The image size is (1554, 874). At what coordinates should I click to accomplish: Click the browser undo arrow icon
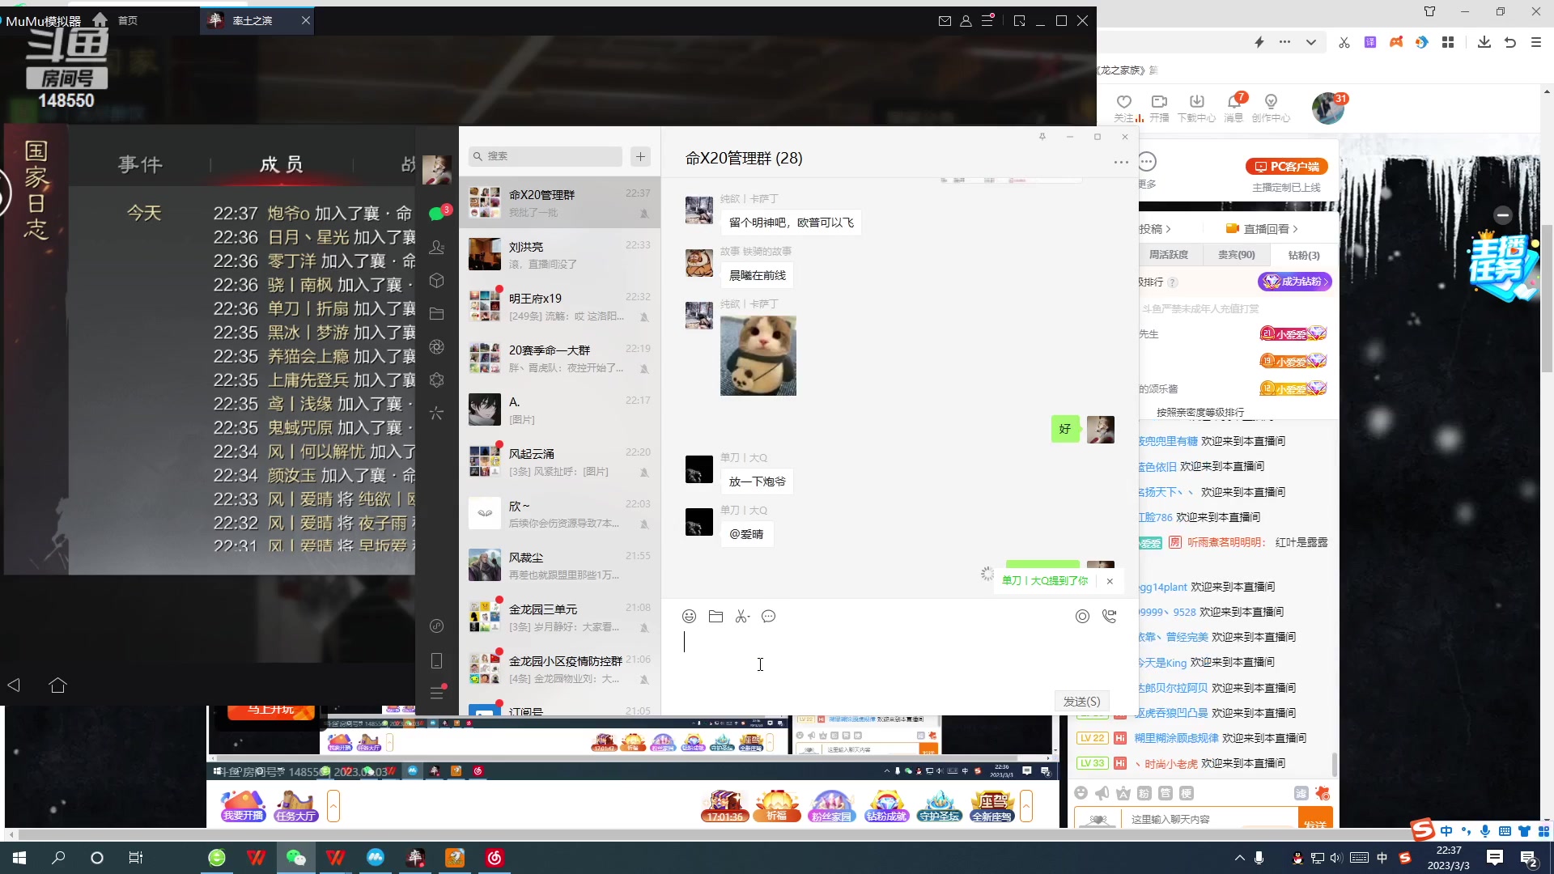pyautogui.click(x=1510, y=42)
